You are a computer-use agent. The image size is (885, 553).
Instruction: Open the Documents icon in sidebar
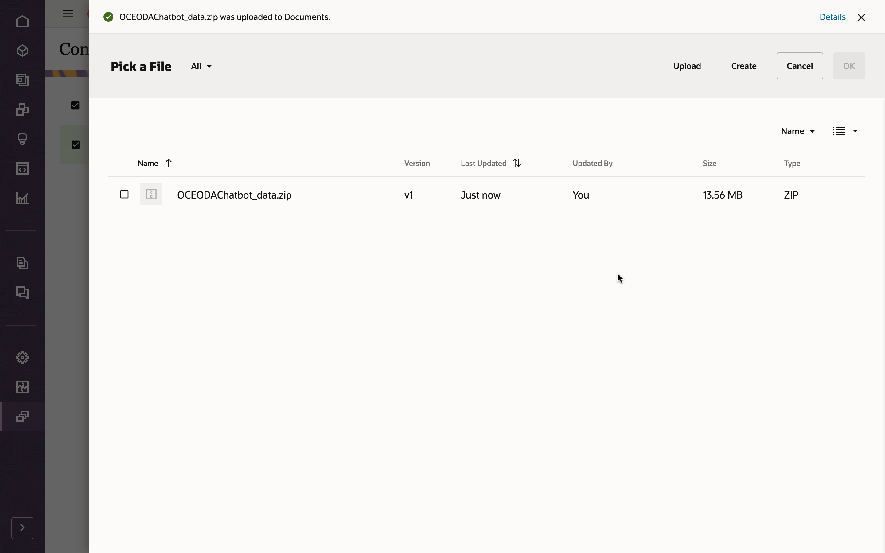coord(22,263)
